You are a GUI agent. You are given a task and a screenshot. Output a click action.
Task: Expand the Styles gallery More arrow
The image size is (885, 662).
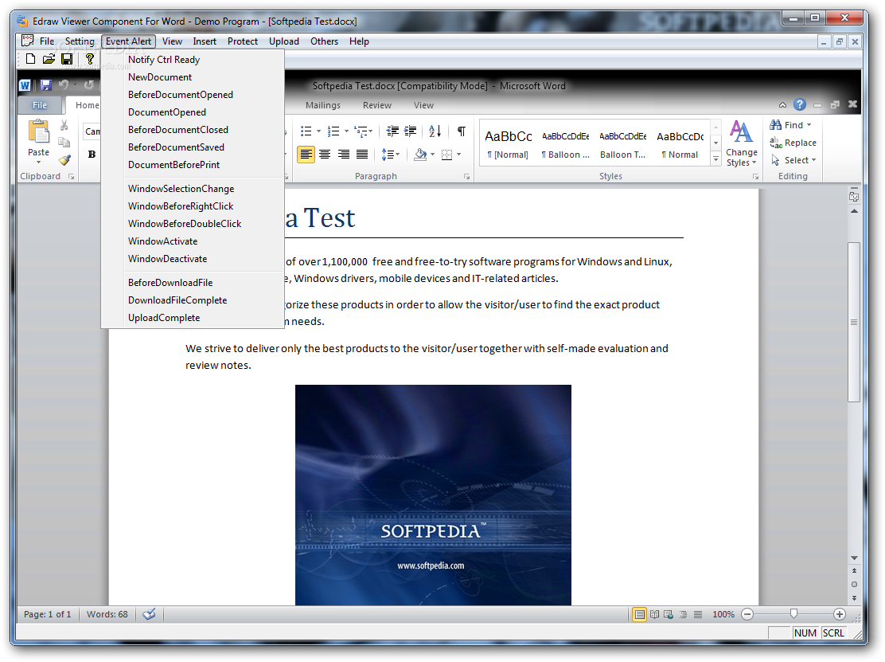pos(715,160)
